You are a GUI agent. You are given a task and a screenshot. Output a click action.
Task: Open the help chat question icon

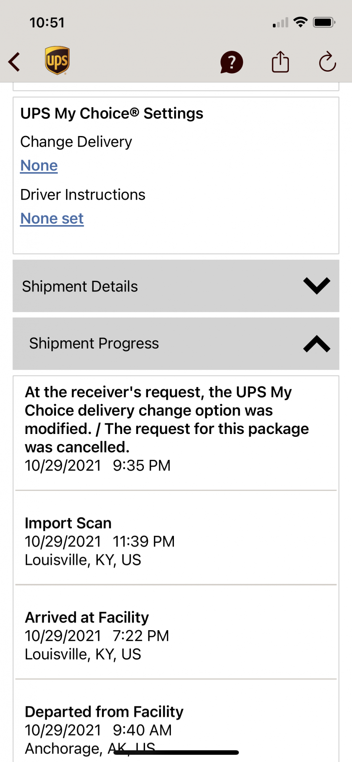click(231, 62)
